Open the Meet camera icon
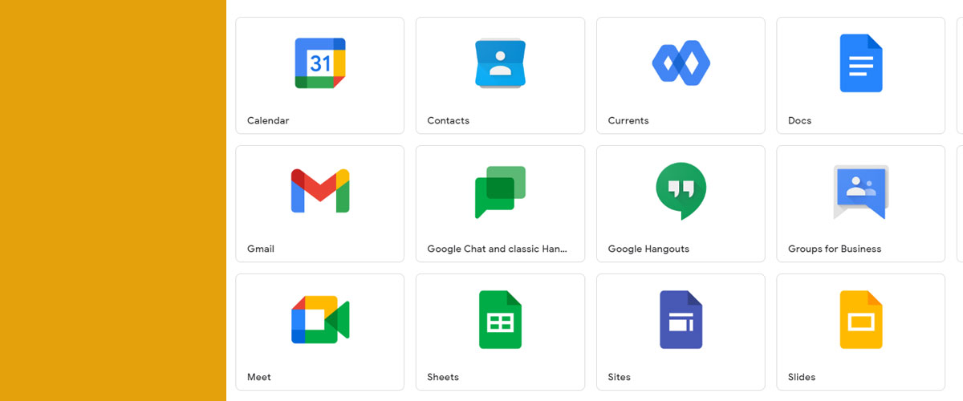Viewport: 963px width, 401px height. pyautogui.click(x=320, y=319)
